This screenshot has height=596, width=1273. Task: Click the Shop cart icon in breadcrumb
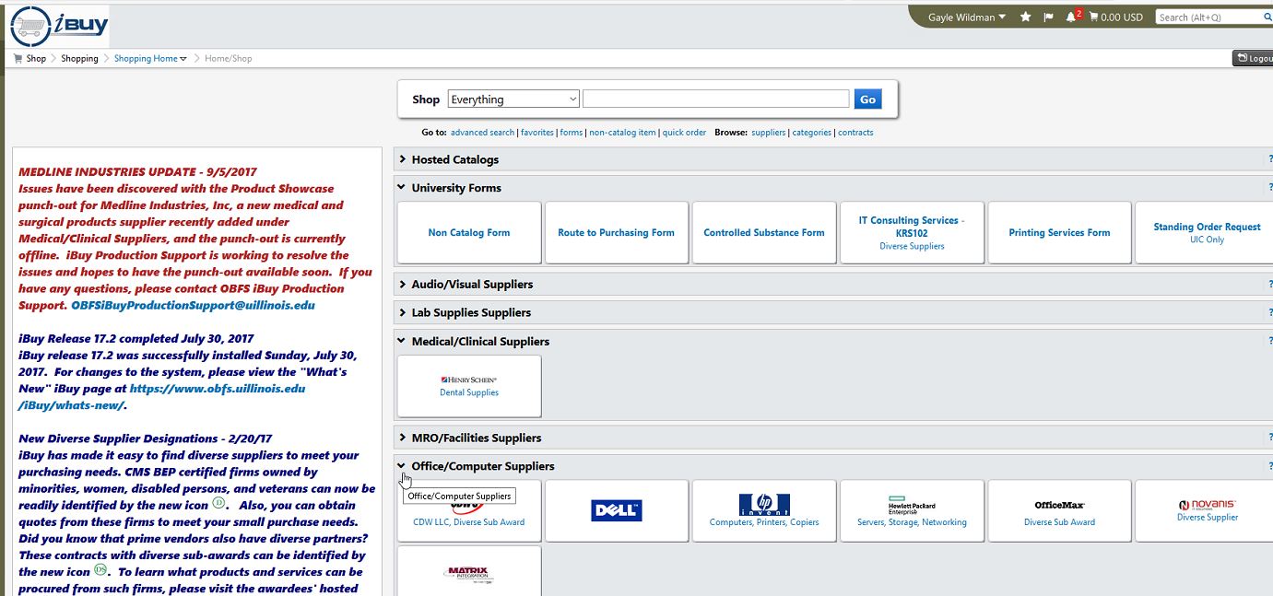click(18, 58)
